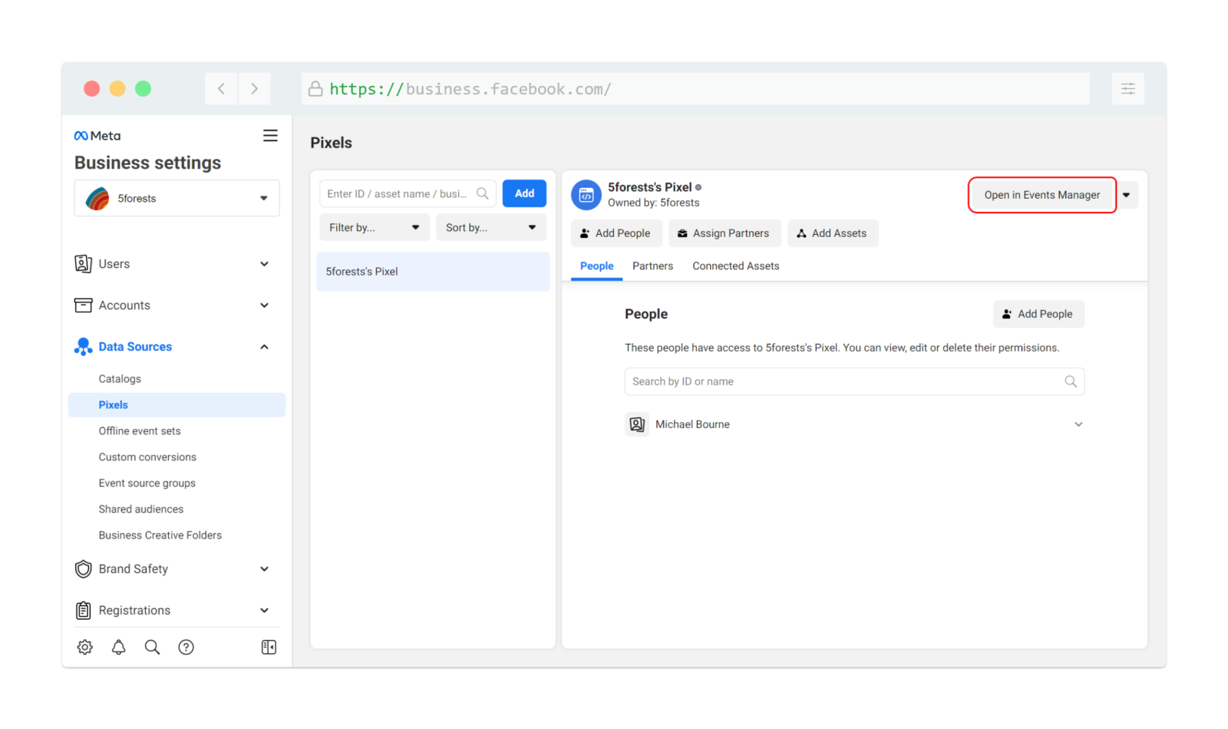The height and width of the screenshot is (729, 1228).
Task: Click the search magnifier in sidebar footer
Action: (152, 647)
